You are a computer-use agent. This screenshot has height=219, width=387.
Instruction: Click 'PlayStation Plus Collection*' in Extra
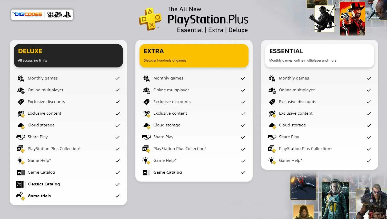point(180,149)
